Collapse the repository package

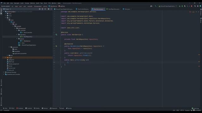pos(17,35)
